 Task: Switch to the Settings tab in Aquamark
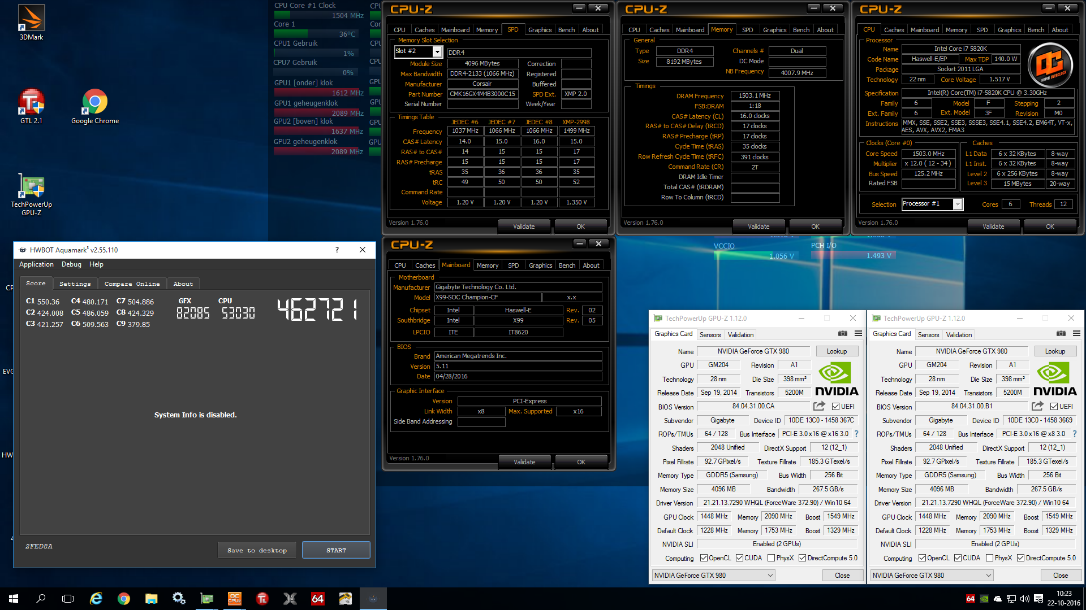coord(75,284)
